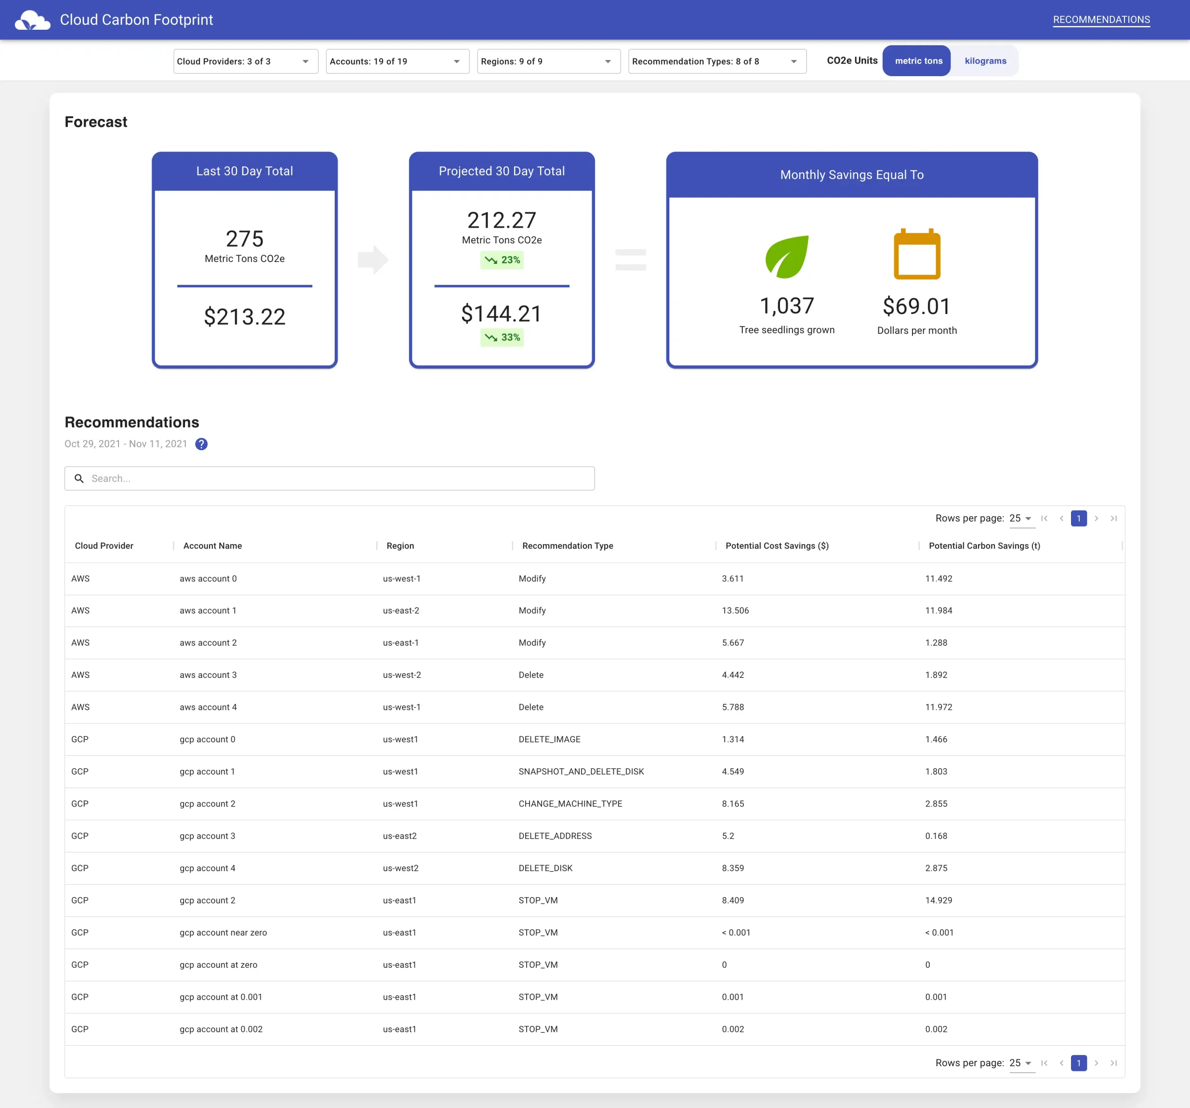Viewport: 1190px width, 1108px height.
Task: Open top Rows per page selector
Action: coord(1021,519)
